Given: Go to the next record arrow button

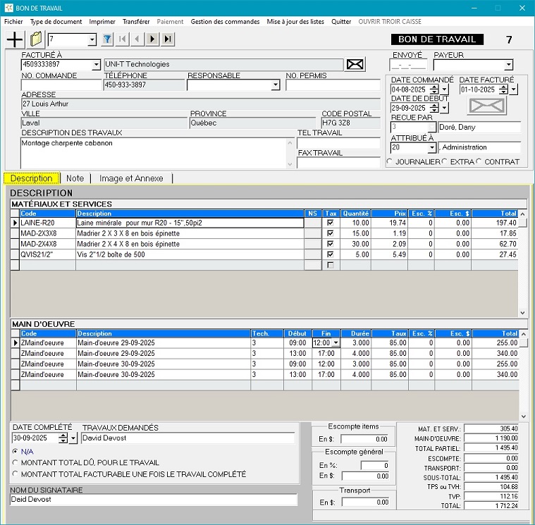Looking at the screenshot, I should pyautogui.click(x=153, y=39).
